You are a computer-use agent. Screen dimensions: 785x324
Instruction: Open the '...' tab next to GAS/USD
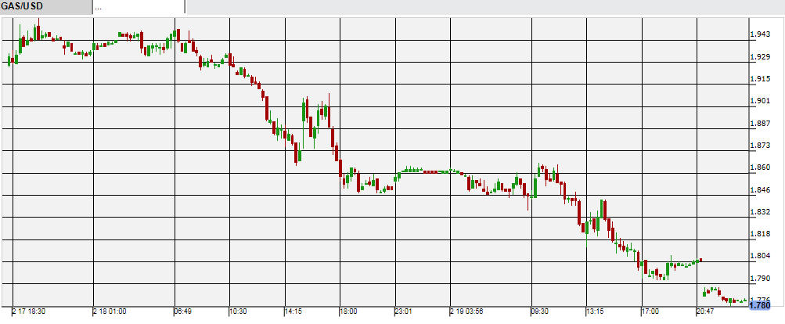(x=138, y=7)
